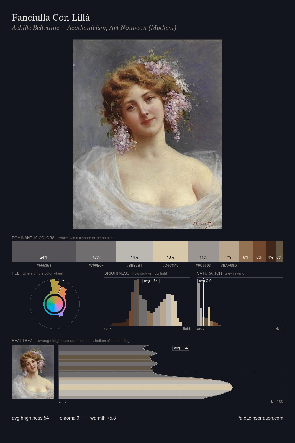Click the 'dark' axis label under brightness
Image resolution: width=295 pixels, height=443 pixels.
(x=108, y=329)
